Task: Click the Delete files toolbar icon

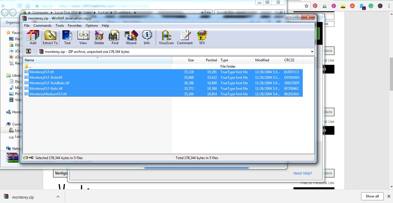Action: coord(99,38)
